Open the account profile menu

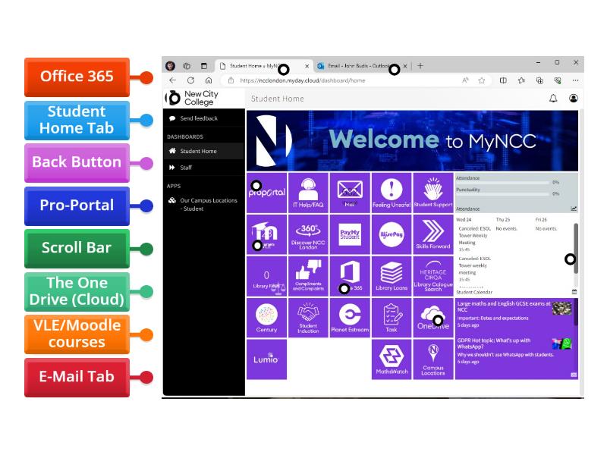(x=574, y=99)
